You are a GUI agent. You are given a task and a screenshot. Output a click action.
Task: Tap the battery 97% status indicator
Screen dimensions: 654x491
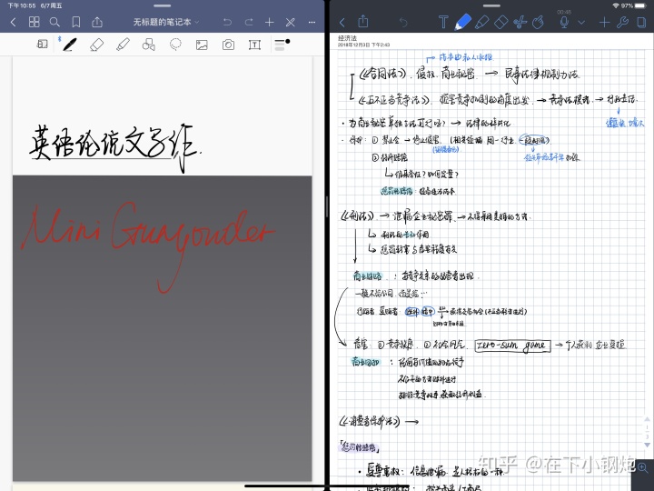633,5
